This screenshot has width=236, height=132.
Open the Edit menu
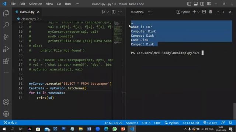click(x=22, y=4)
